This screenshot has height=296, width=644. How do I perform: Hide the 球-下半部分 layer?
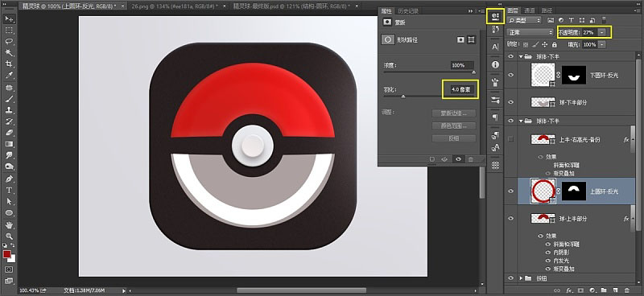(511, 102)
